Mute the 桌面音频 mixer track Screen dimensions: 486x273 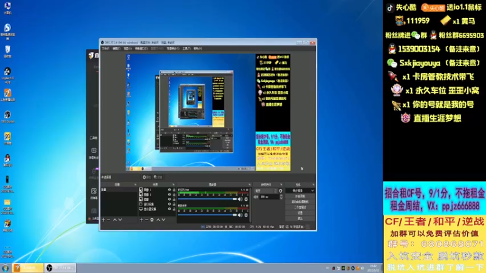[240, 215]
